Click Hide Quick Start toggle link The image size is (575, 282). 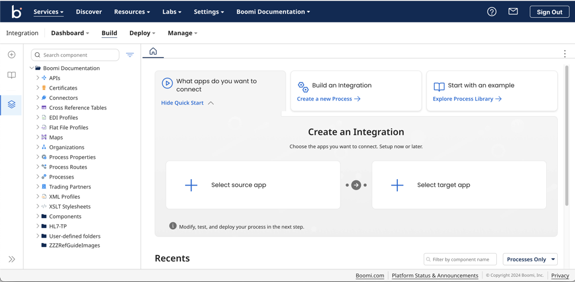click(x=187, y=103)
